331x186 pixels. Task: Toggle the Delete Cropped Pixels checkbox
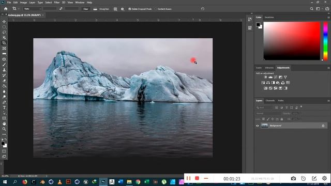[x=130, y=9]
